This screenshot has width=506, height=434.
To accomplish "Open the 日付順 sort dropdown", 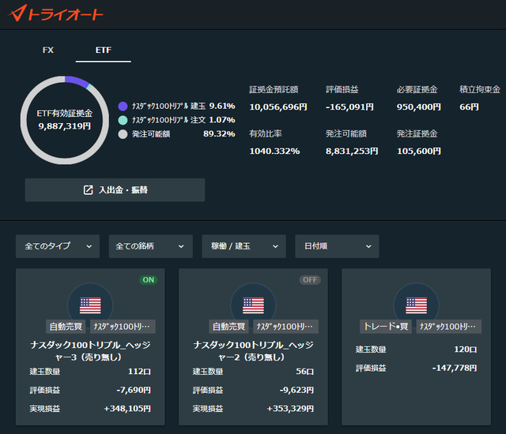I will point(337,246).
